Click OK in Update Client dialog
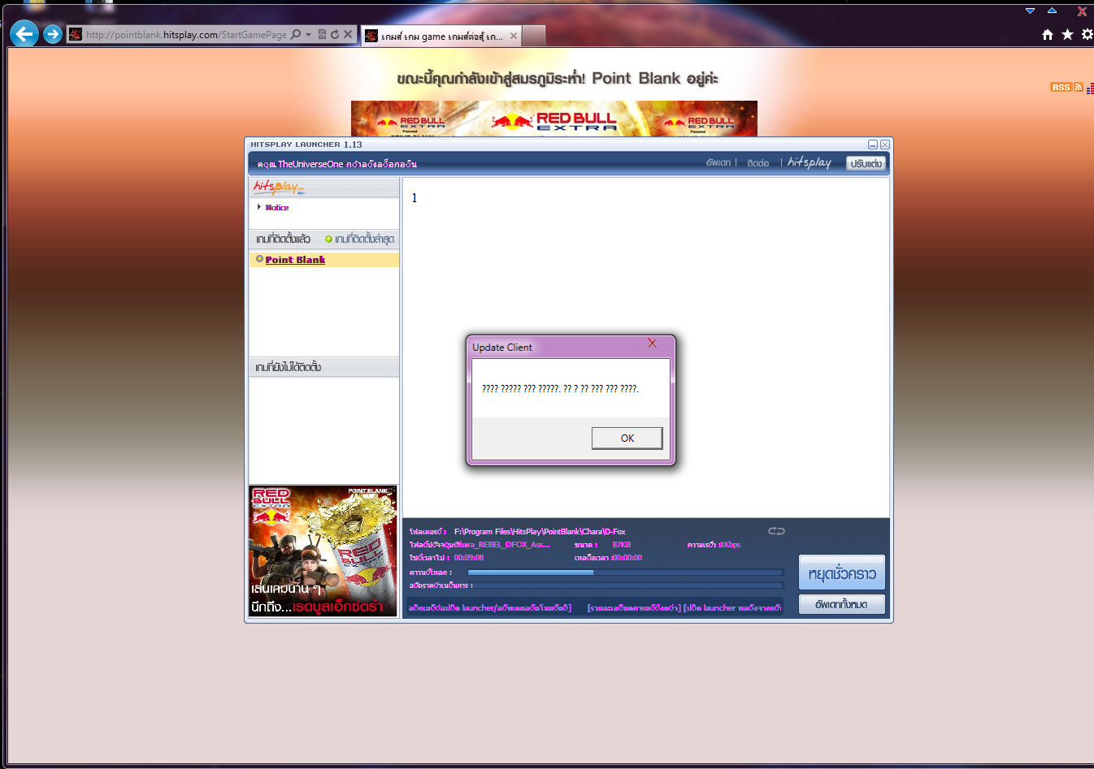Screen dimensions: 1094x769 click(x=627, y=438)
